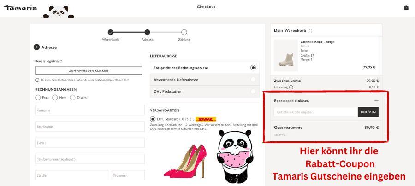415x186 pixels.
Task: Collapse the Rabattcode einlösen section
Action: pos(376,100)
